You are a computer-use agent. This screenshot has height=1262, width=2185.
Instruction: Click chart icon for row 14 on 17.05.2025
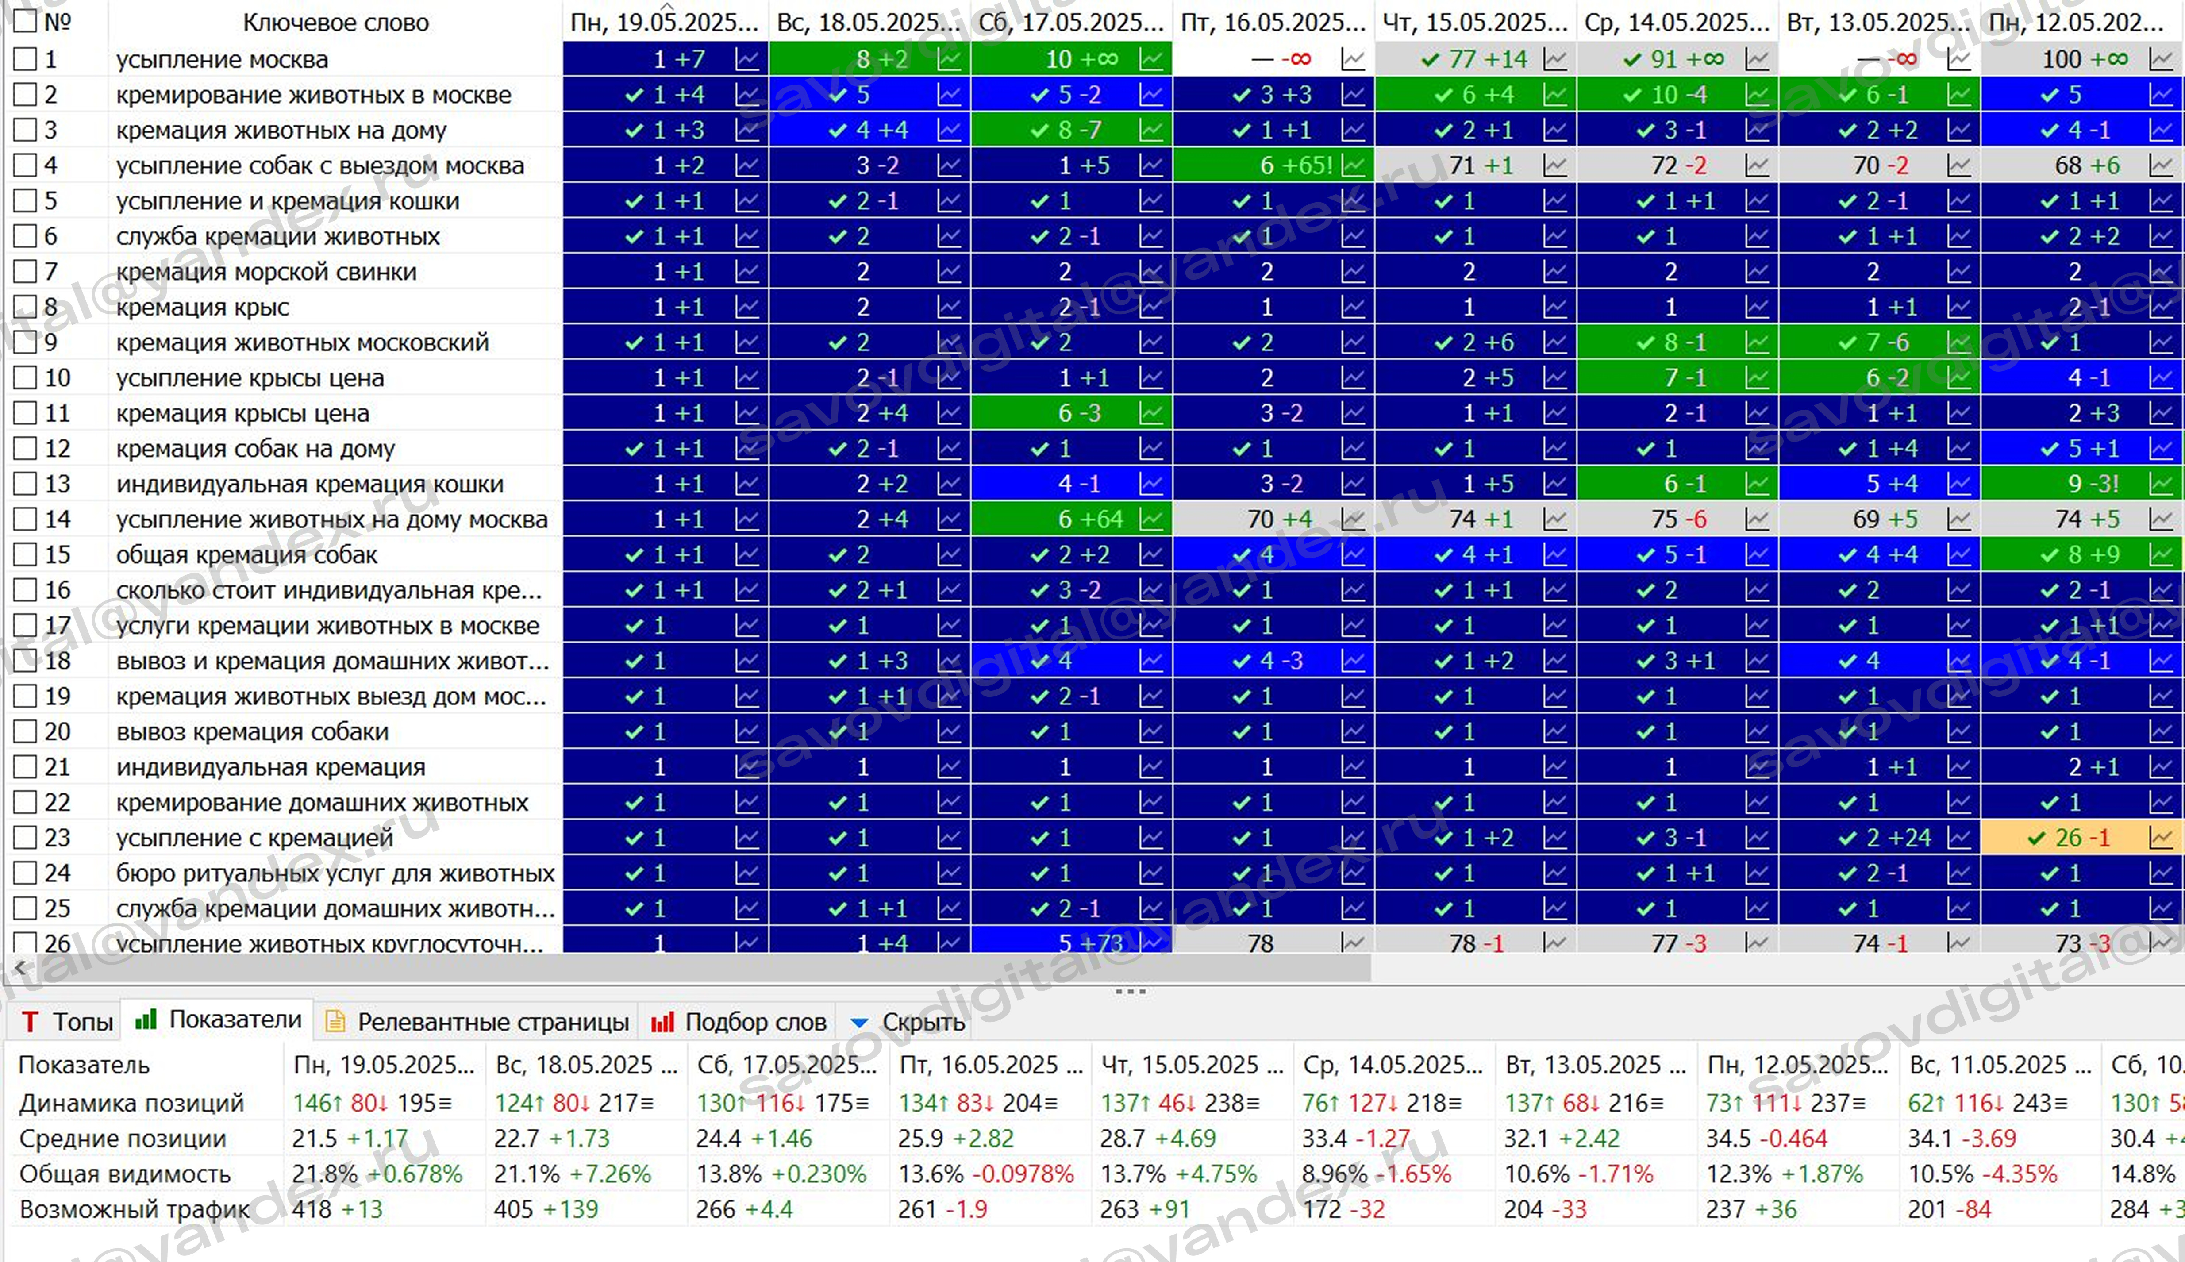[x=1151, y=519]
